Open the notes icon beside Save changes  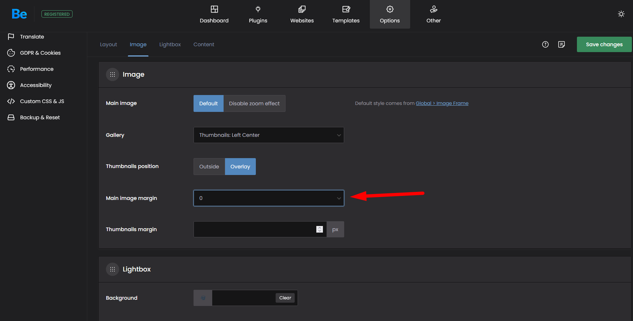(562, 44)
